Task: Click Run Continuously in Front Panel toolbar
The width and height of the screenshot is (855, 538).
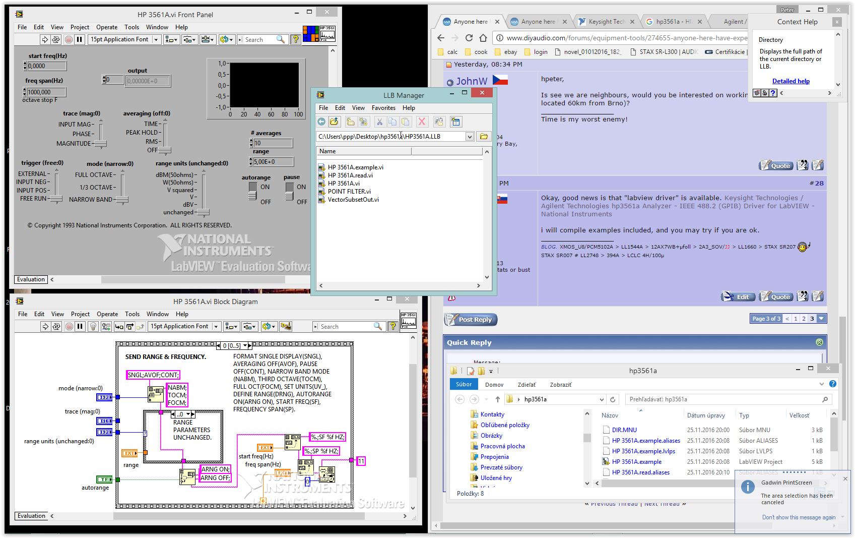Action: point(56,39)
